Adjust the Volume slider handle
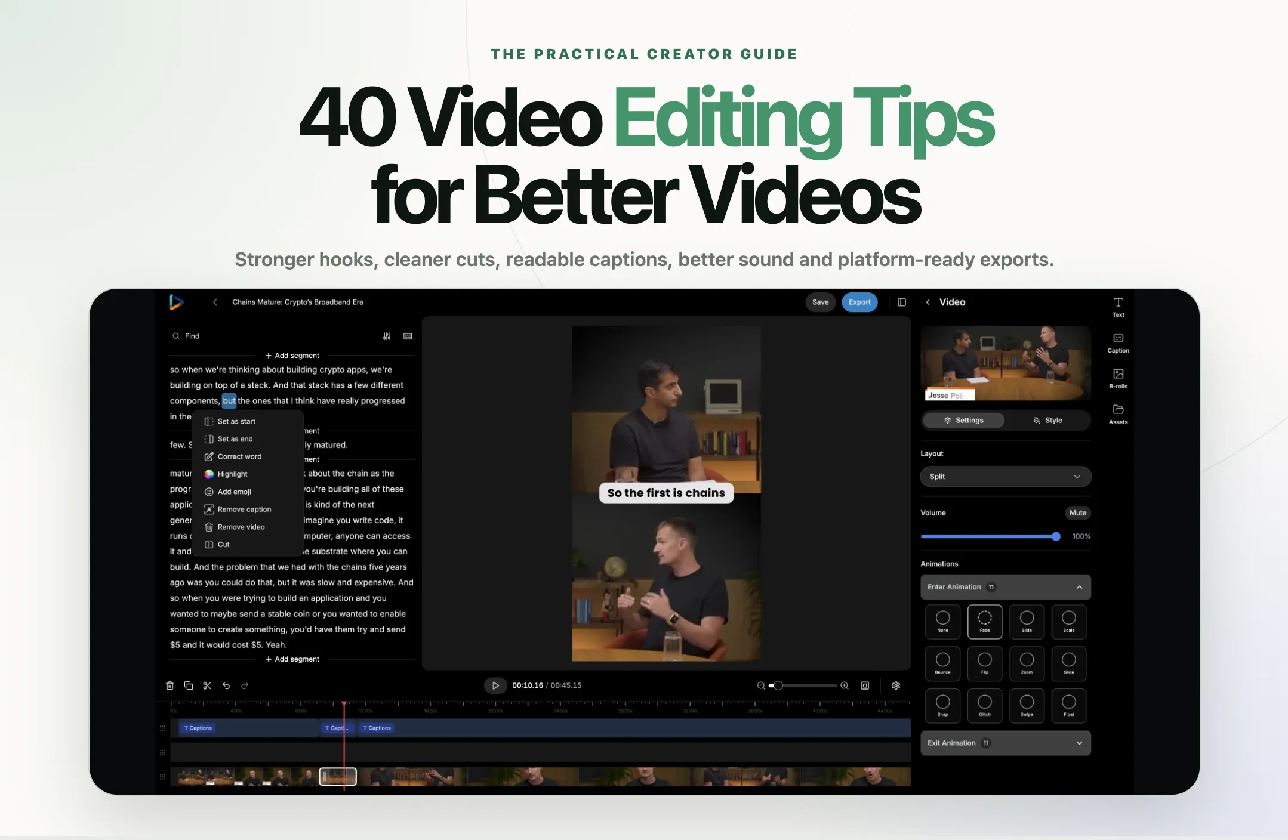Viewport: 1288px width, 840px height. (1056, 536)
